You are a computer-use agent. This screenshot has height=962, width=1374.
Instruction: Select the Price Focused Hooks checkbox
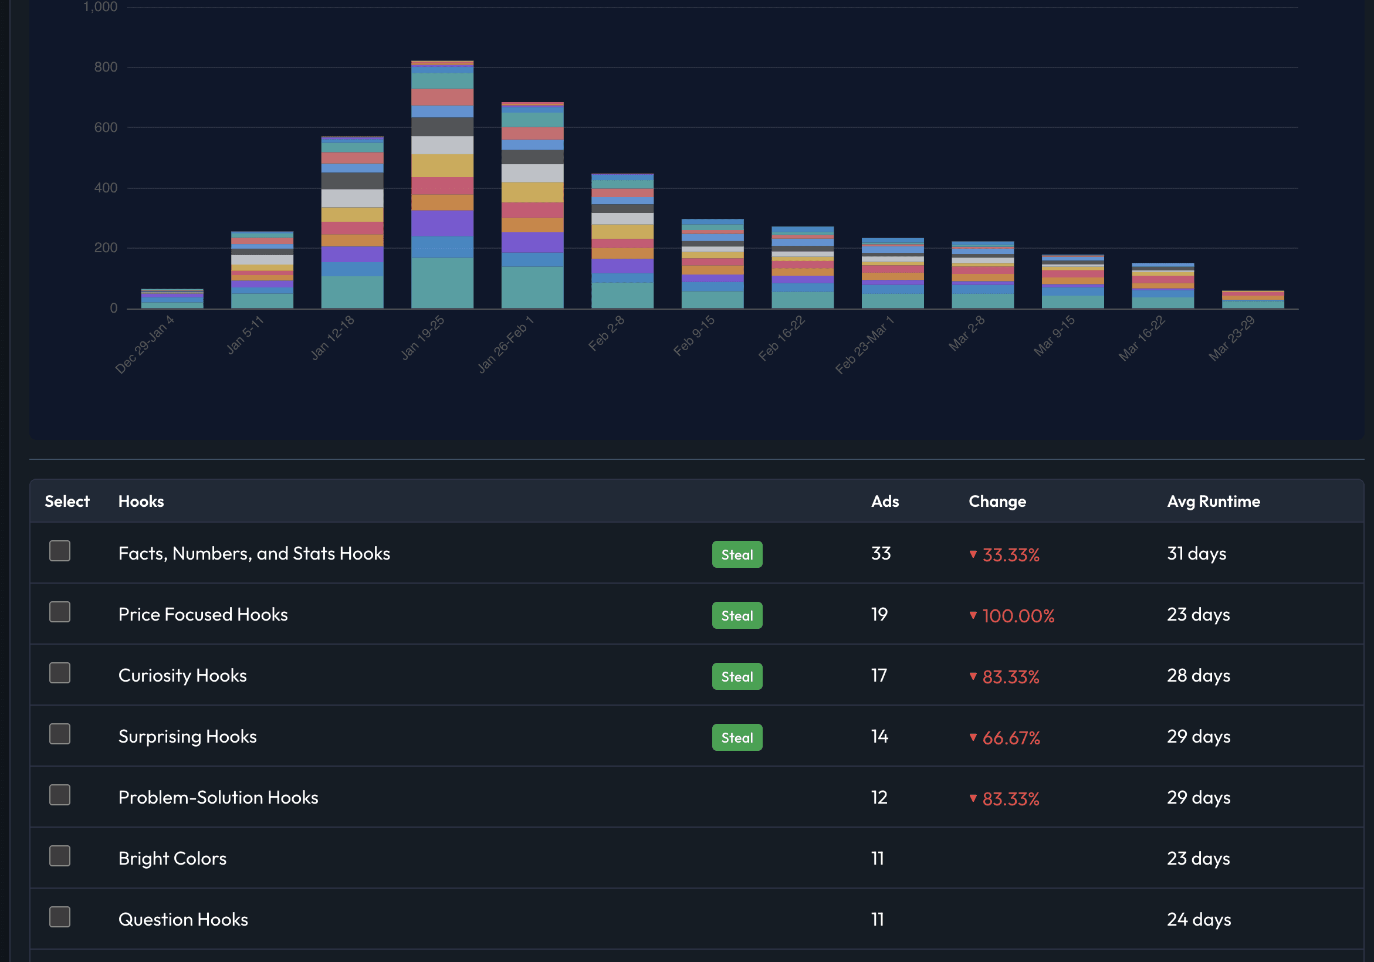[60, 612]
